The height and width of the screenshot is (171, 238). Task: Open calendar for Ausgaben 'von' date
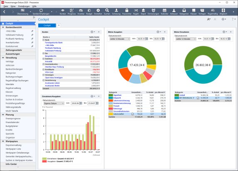147,39
